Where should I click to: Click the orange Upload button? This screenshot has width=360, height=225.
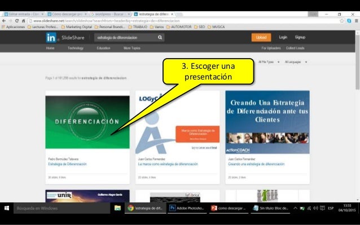point(261,37)
